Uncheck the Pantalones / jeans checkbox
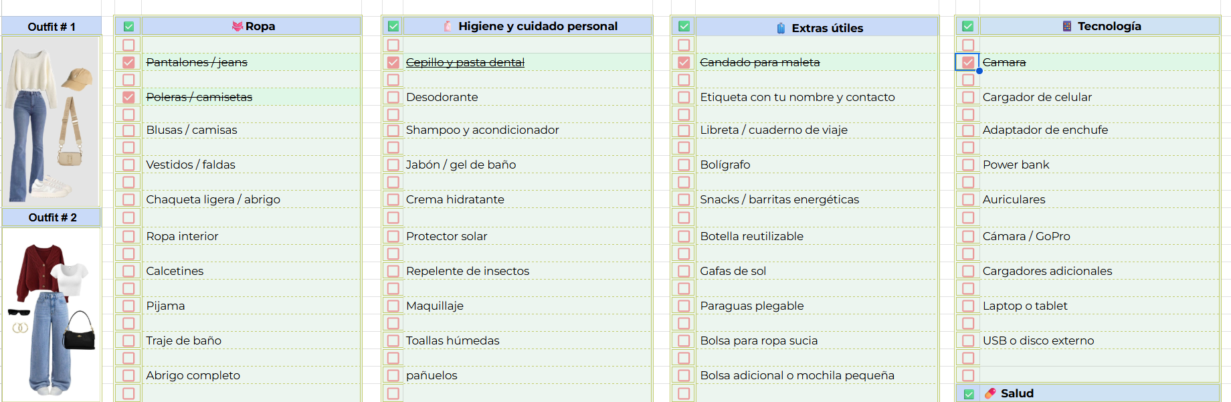This screenshot has width=1231, height=402. [x=128, y=62]
